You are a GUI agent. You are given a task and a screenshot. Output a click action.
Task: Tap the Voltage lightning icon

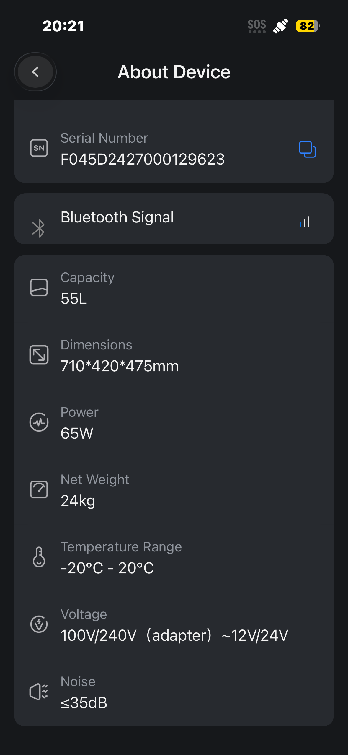coord(39,624)
